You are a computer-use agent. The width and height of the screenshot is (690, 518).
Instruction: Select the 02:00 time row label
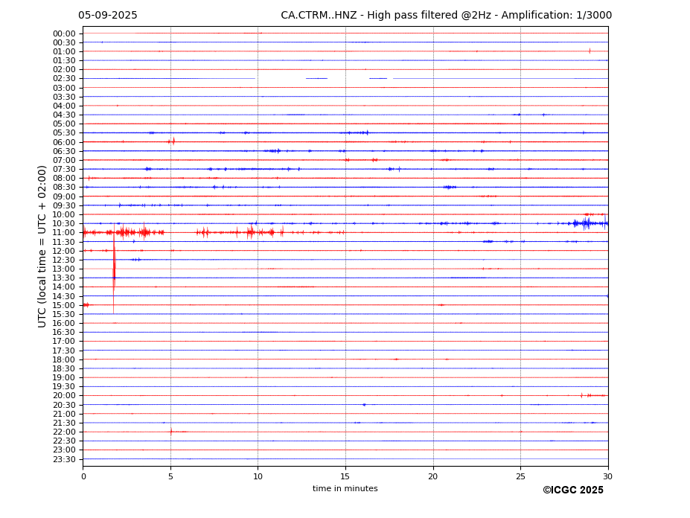[64, 70]
